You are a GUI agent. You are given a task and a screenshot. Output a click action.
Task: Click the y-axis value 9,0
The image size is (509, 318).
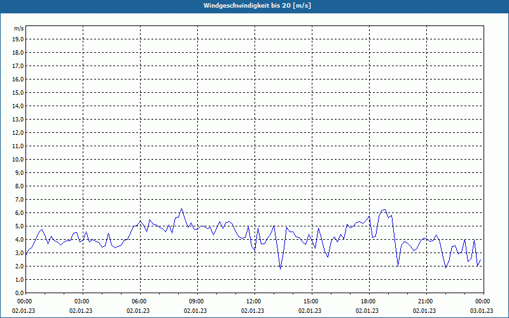[19, 172]
